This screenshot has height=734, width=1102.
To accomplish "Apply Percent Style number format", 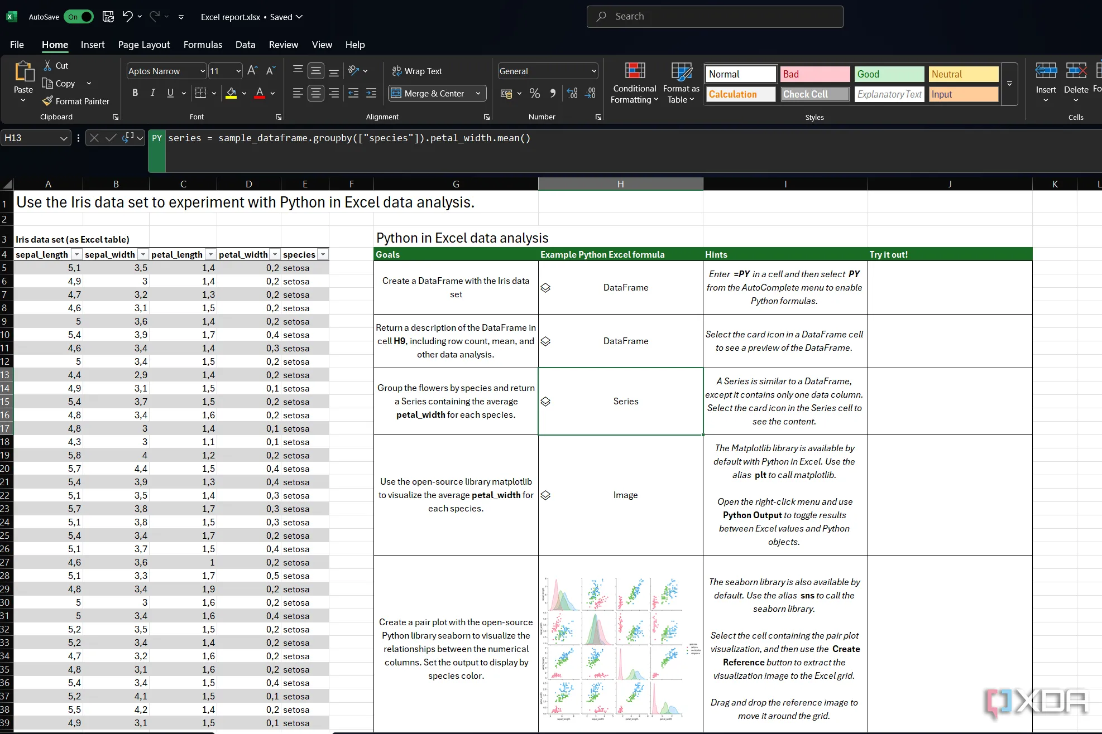I will pos(534,93).
